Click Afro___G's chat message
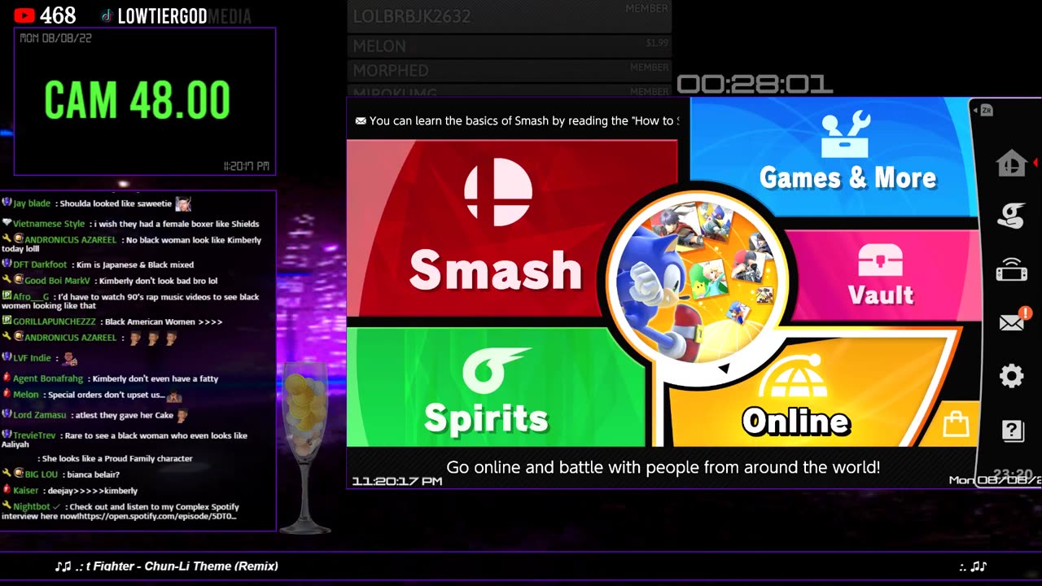This screenshot has height=586, width=1042. pos(130,301)
